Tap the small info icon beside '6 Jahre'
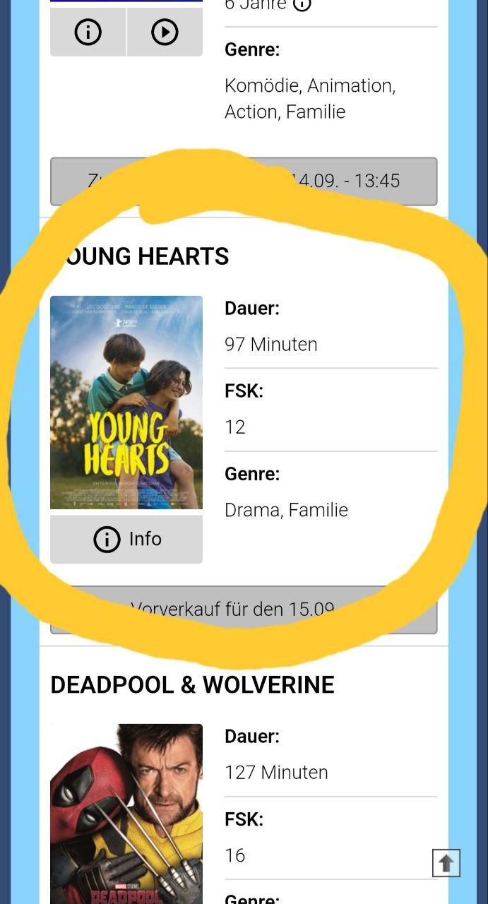488x904 pixels. point(302,5)
